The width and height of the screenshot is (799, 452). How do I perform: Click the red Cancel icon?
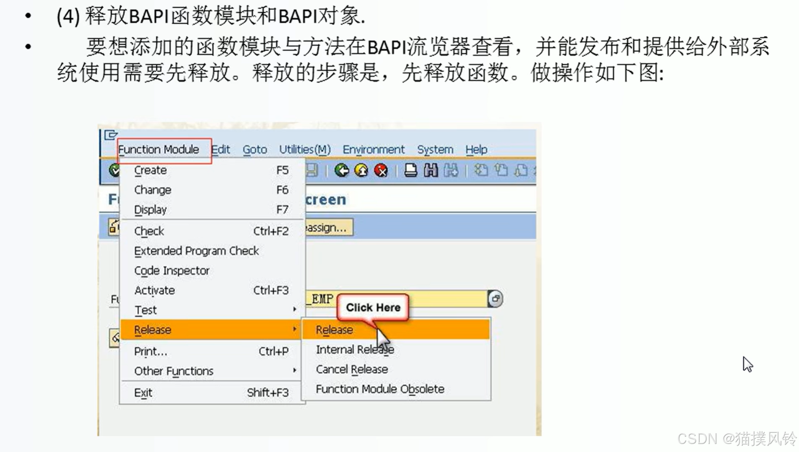pos(381,171)
